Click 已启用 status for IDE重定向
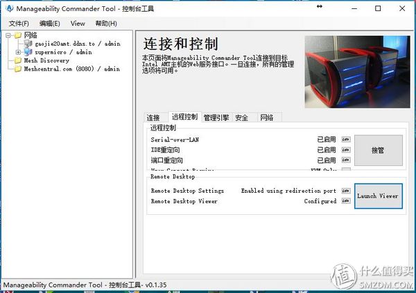 [327, 150]
